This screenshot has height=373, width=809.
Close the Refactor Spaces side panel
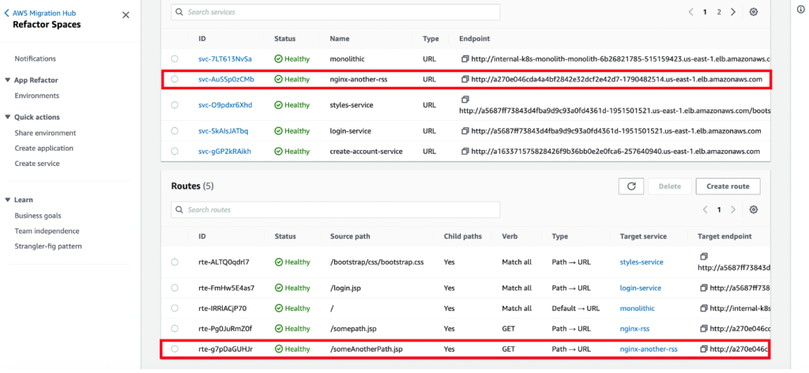(126, 15)
